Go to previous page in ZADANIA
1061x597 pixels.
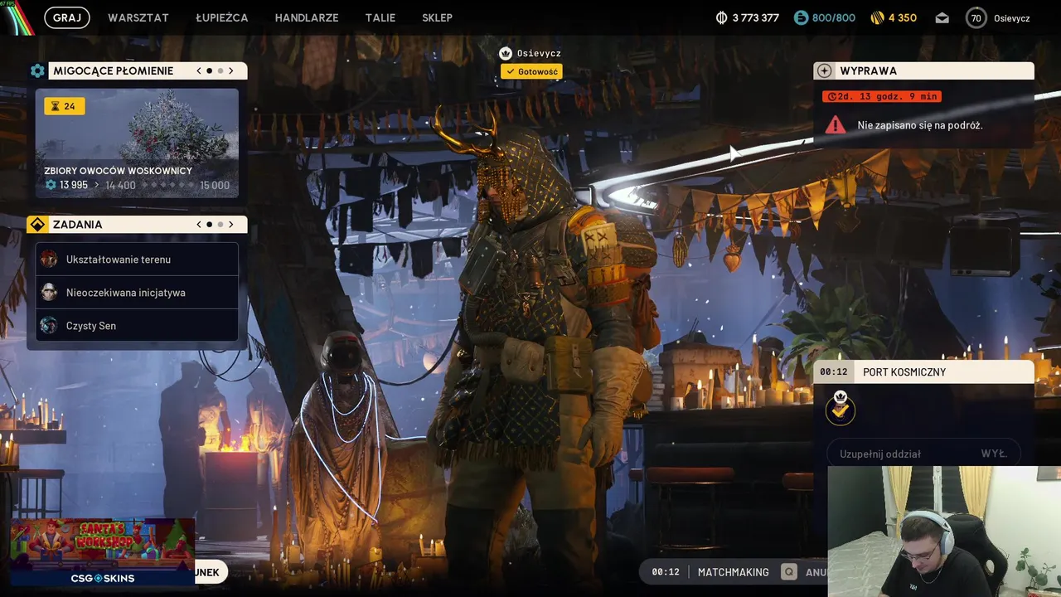point(199,225)
